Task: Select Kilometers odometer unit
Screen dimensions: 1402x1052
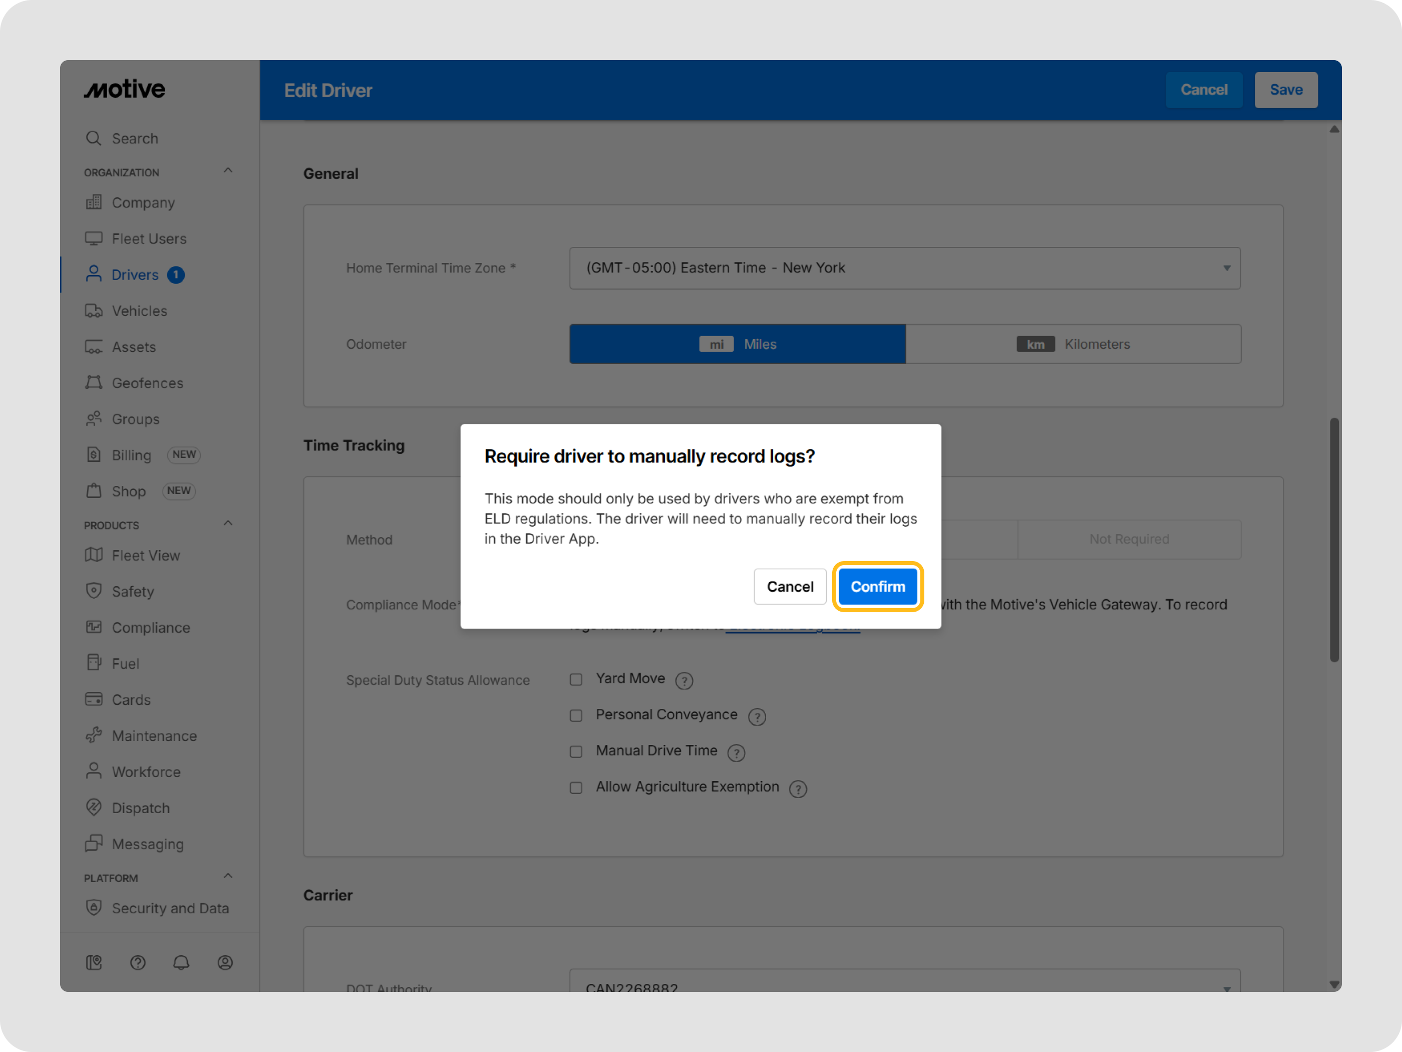Action: click(1073, 344)
